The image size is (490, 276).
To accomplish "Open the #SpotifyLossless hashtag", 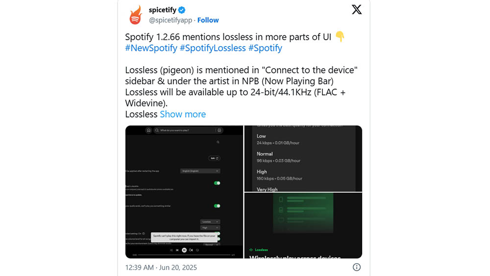I will pos(213,48).
